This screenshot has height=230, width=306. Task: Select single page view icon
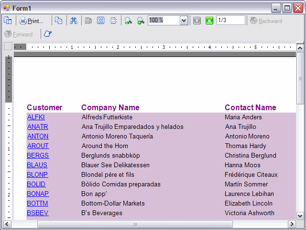coord(88,21)
